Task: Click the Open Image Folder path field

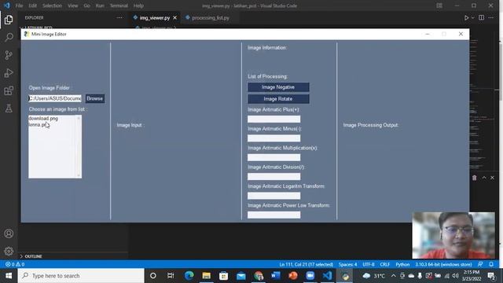Action: click(x=55, y=98)
